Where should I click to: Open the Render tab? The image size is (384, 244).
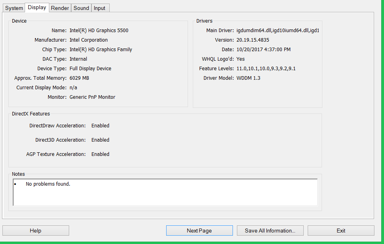[x=60, y=8]
